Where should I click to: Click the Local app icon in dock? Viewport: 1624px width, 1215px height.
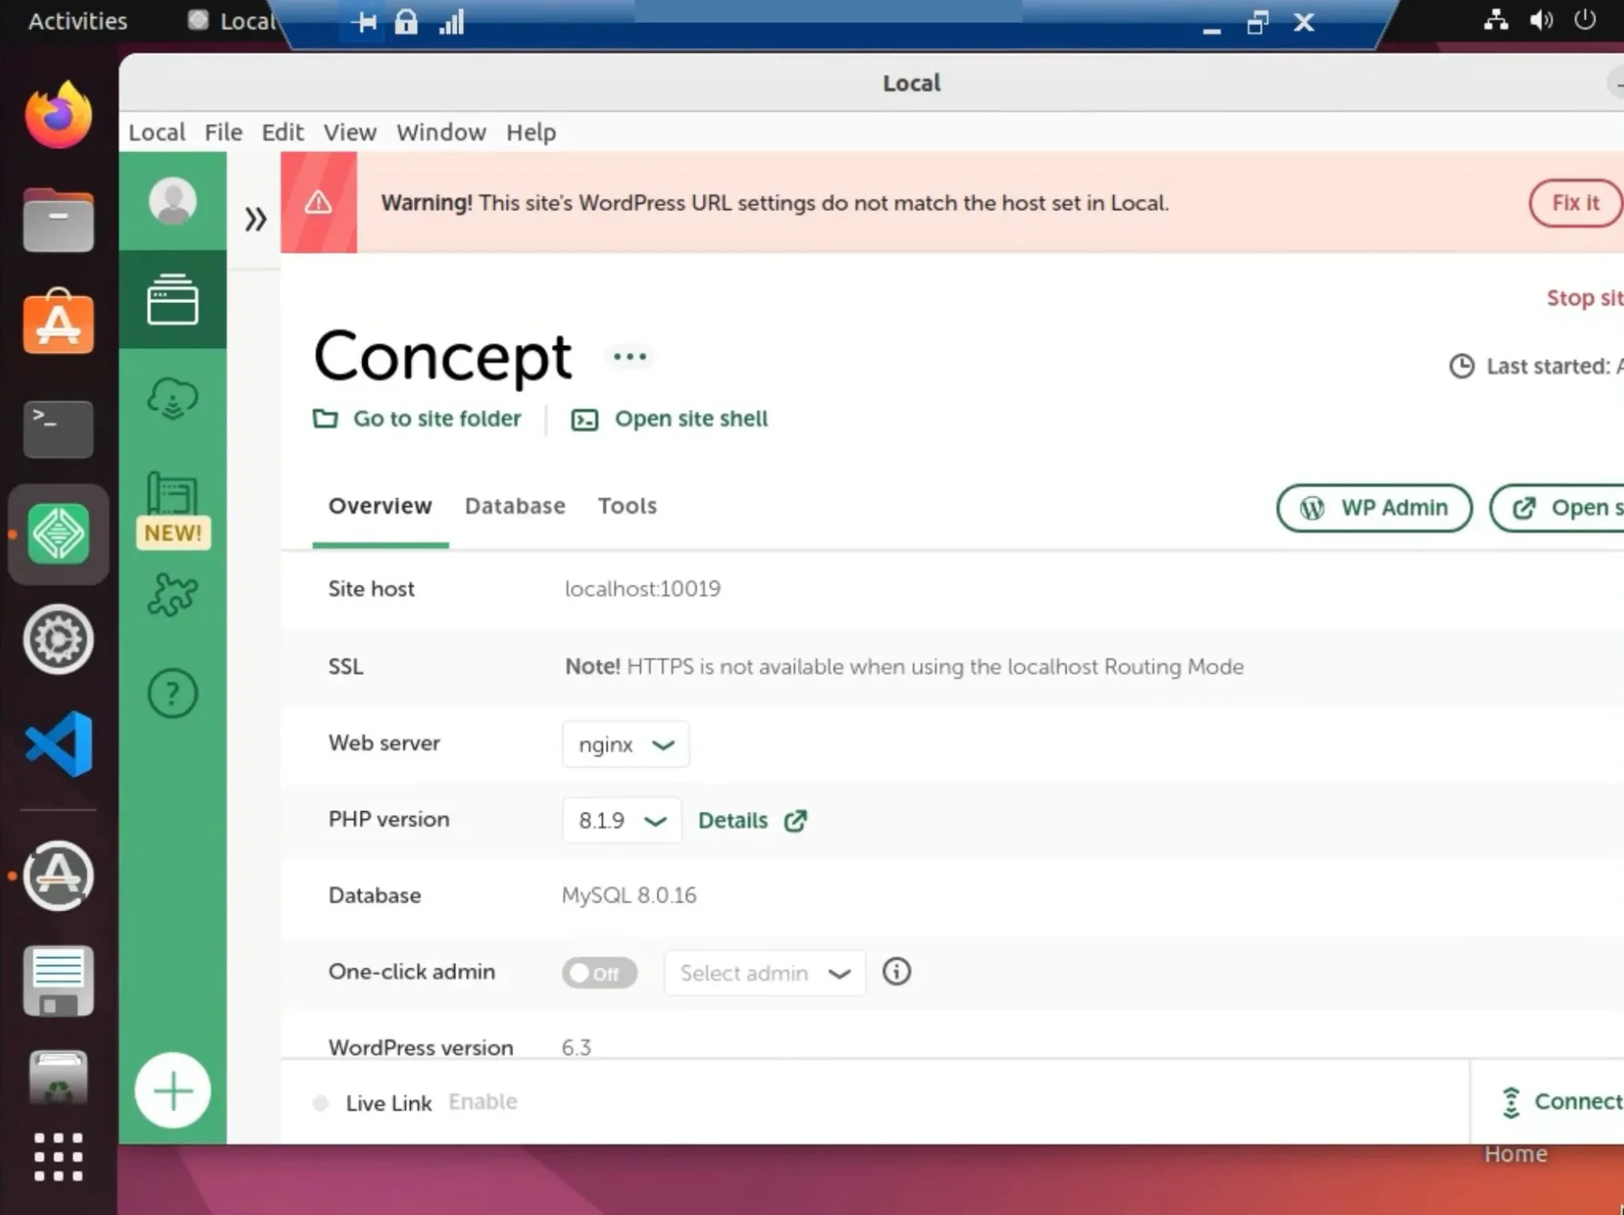click(x=58, y=534)
